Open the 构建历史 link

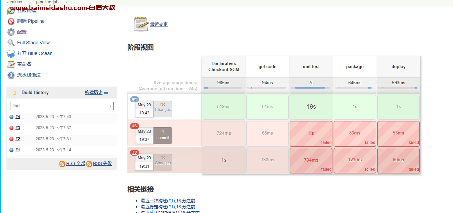[x=94, y=93]
